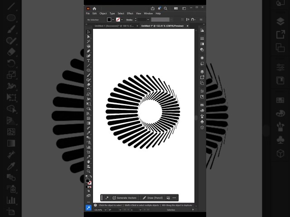
Task: Open the stroke weight dropdown
Action: [148, 19]
